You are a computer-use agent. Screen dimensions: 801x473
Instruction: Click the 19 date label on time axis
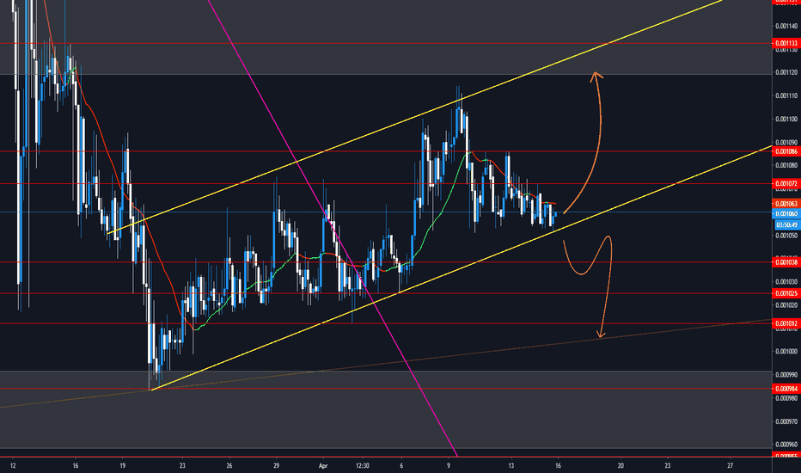pos(123,466)
